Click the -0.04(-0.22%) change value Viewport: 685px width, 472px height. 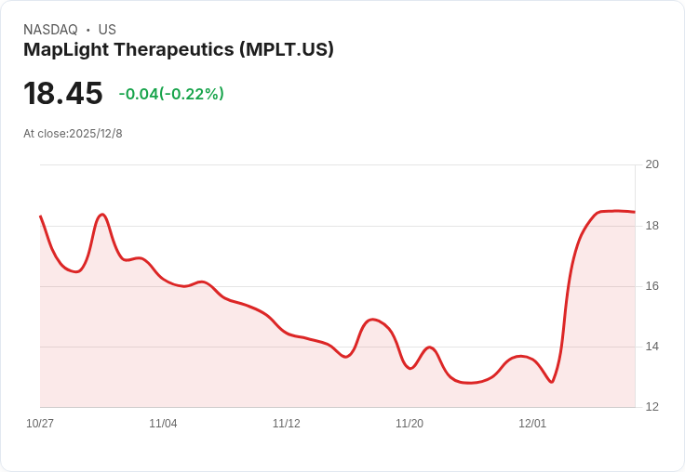click(171, 94)
